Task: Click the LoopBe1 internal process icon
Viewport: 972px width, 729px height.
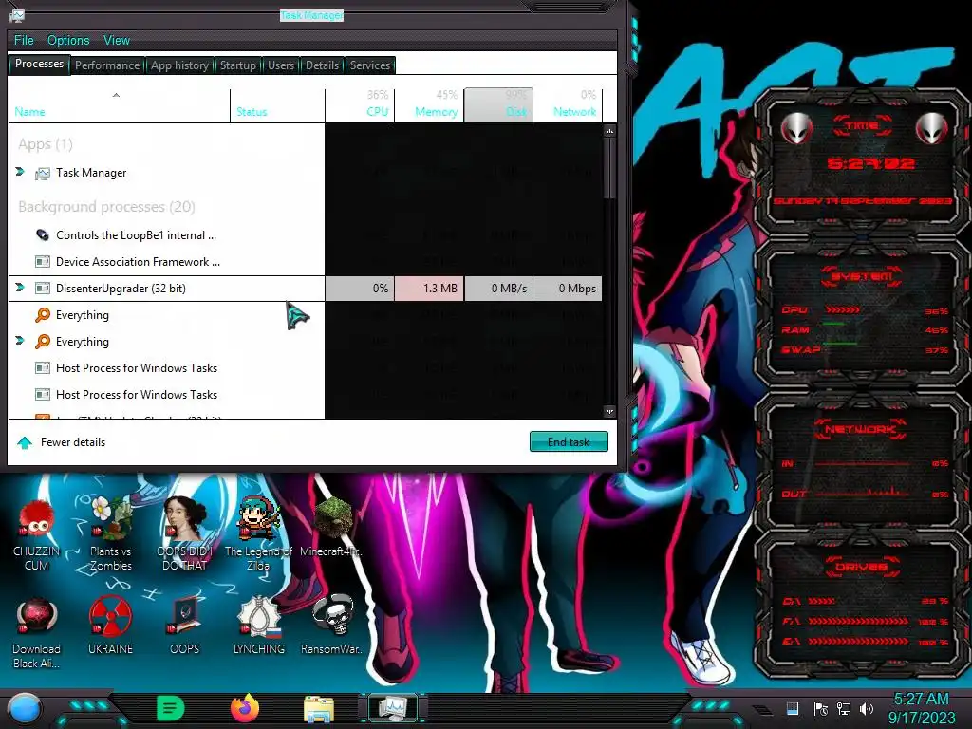Action: pyautogui.click(x=43, y=235)
